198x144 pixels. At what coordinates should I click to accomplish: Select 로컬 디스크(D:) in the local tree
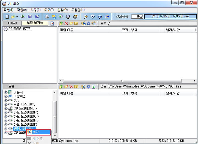(24, 104)
